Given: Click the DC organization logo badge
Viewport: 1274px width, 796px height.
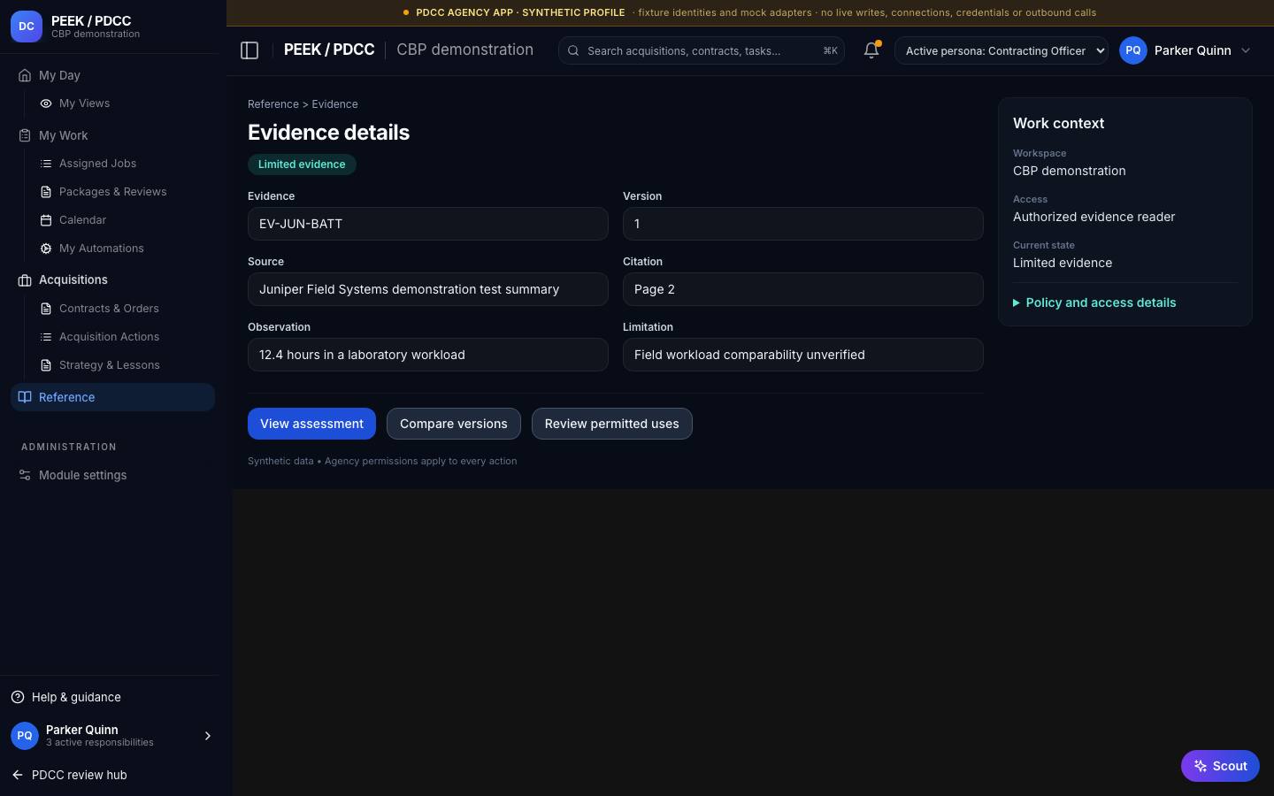Looking at the screenshot, I should click(27, 27).
